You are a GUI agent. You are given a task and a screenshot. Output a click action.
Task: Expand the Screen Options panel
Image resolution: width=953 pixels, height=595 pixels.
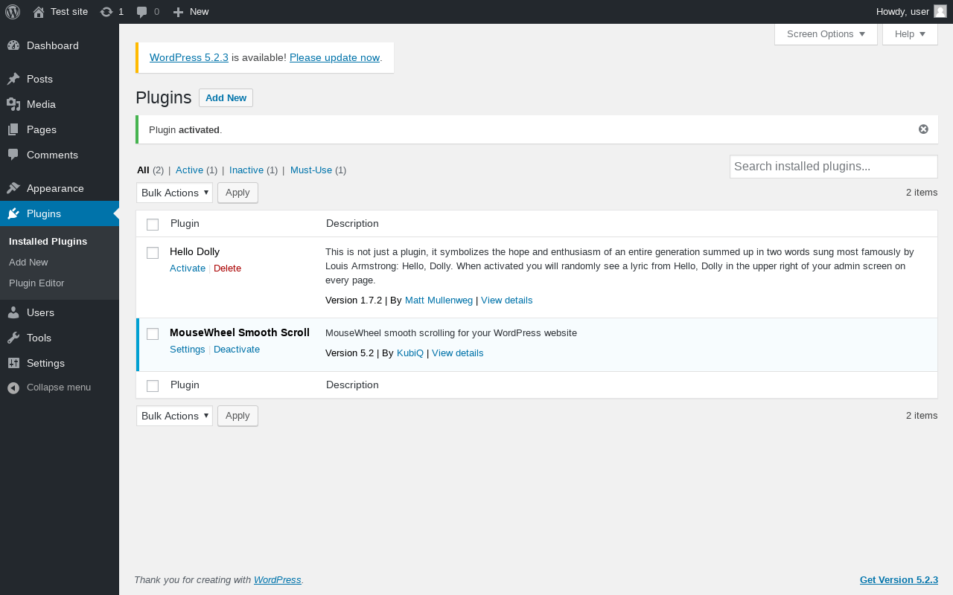826,34
